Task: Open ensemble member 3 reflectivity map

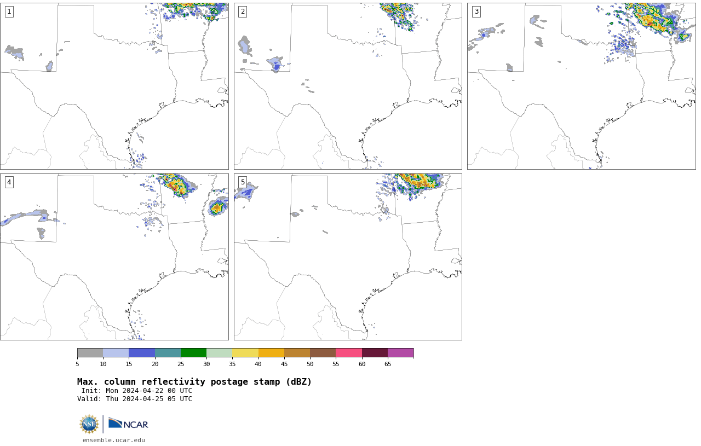Action: (582, 86)
